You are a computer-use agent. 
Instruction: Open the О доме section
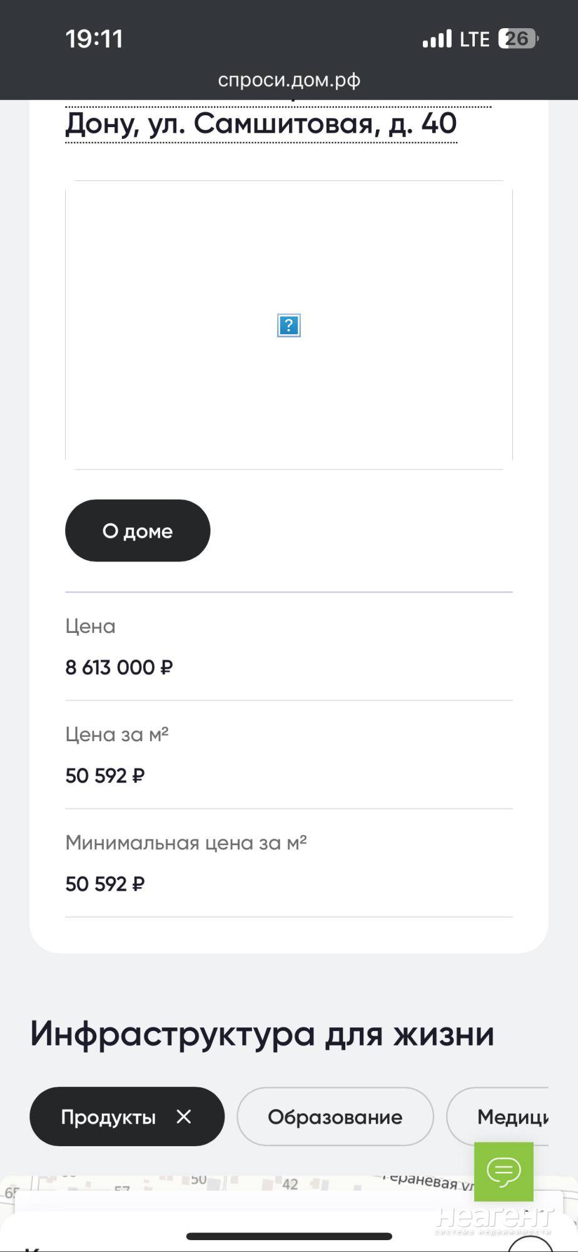(x=138, y=531)
